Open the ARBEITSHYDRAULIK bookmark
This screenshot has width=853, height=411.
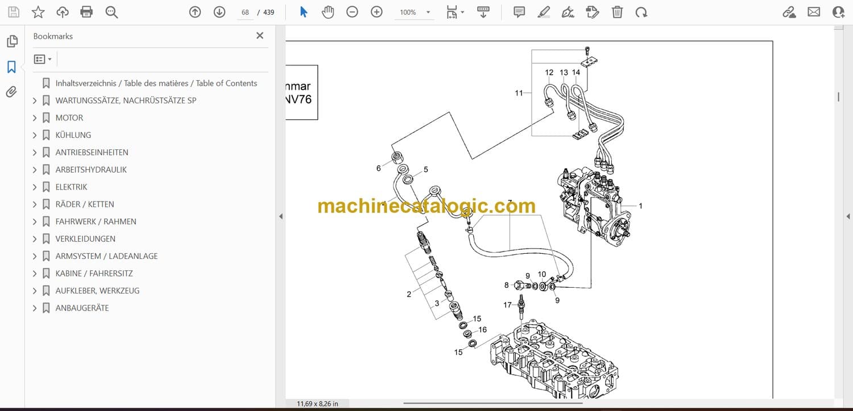(91, 170)
